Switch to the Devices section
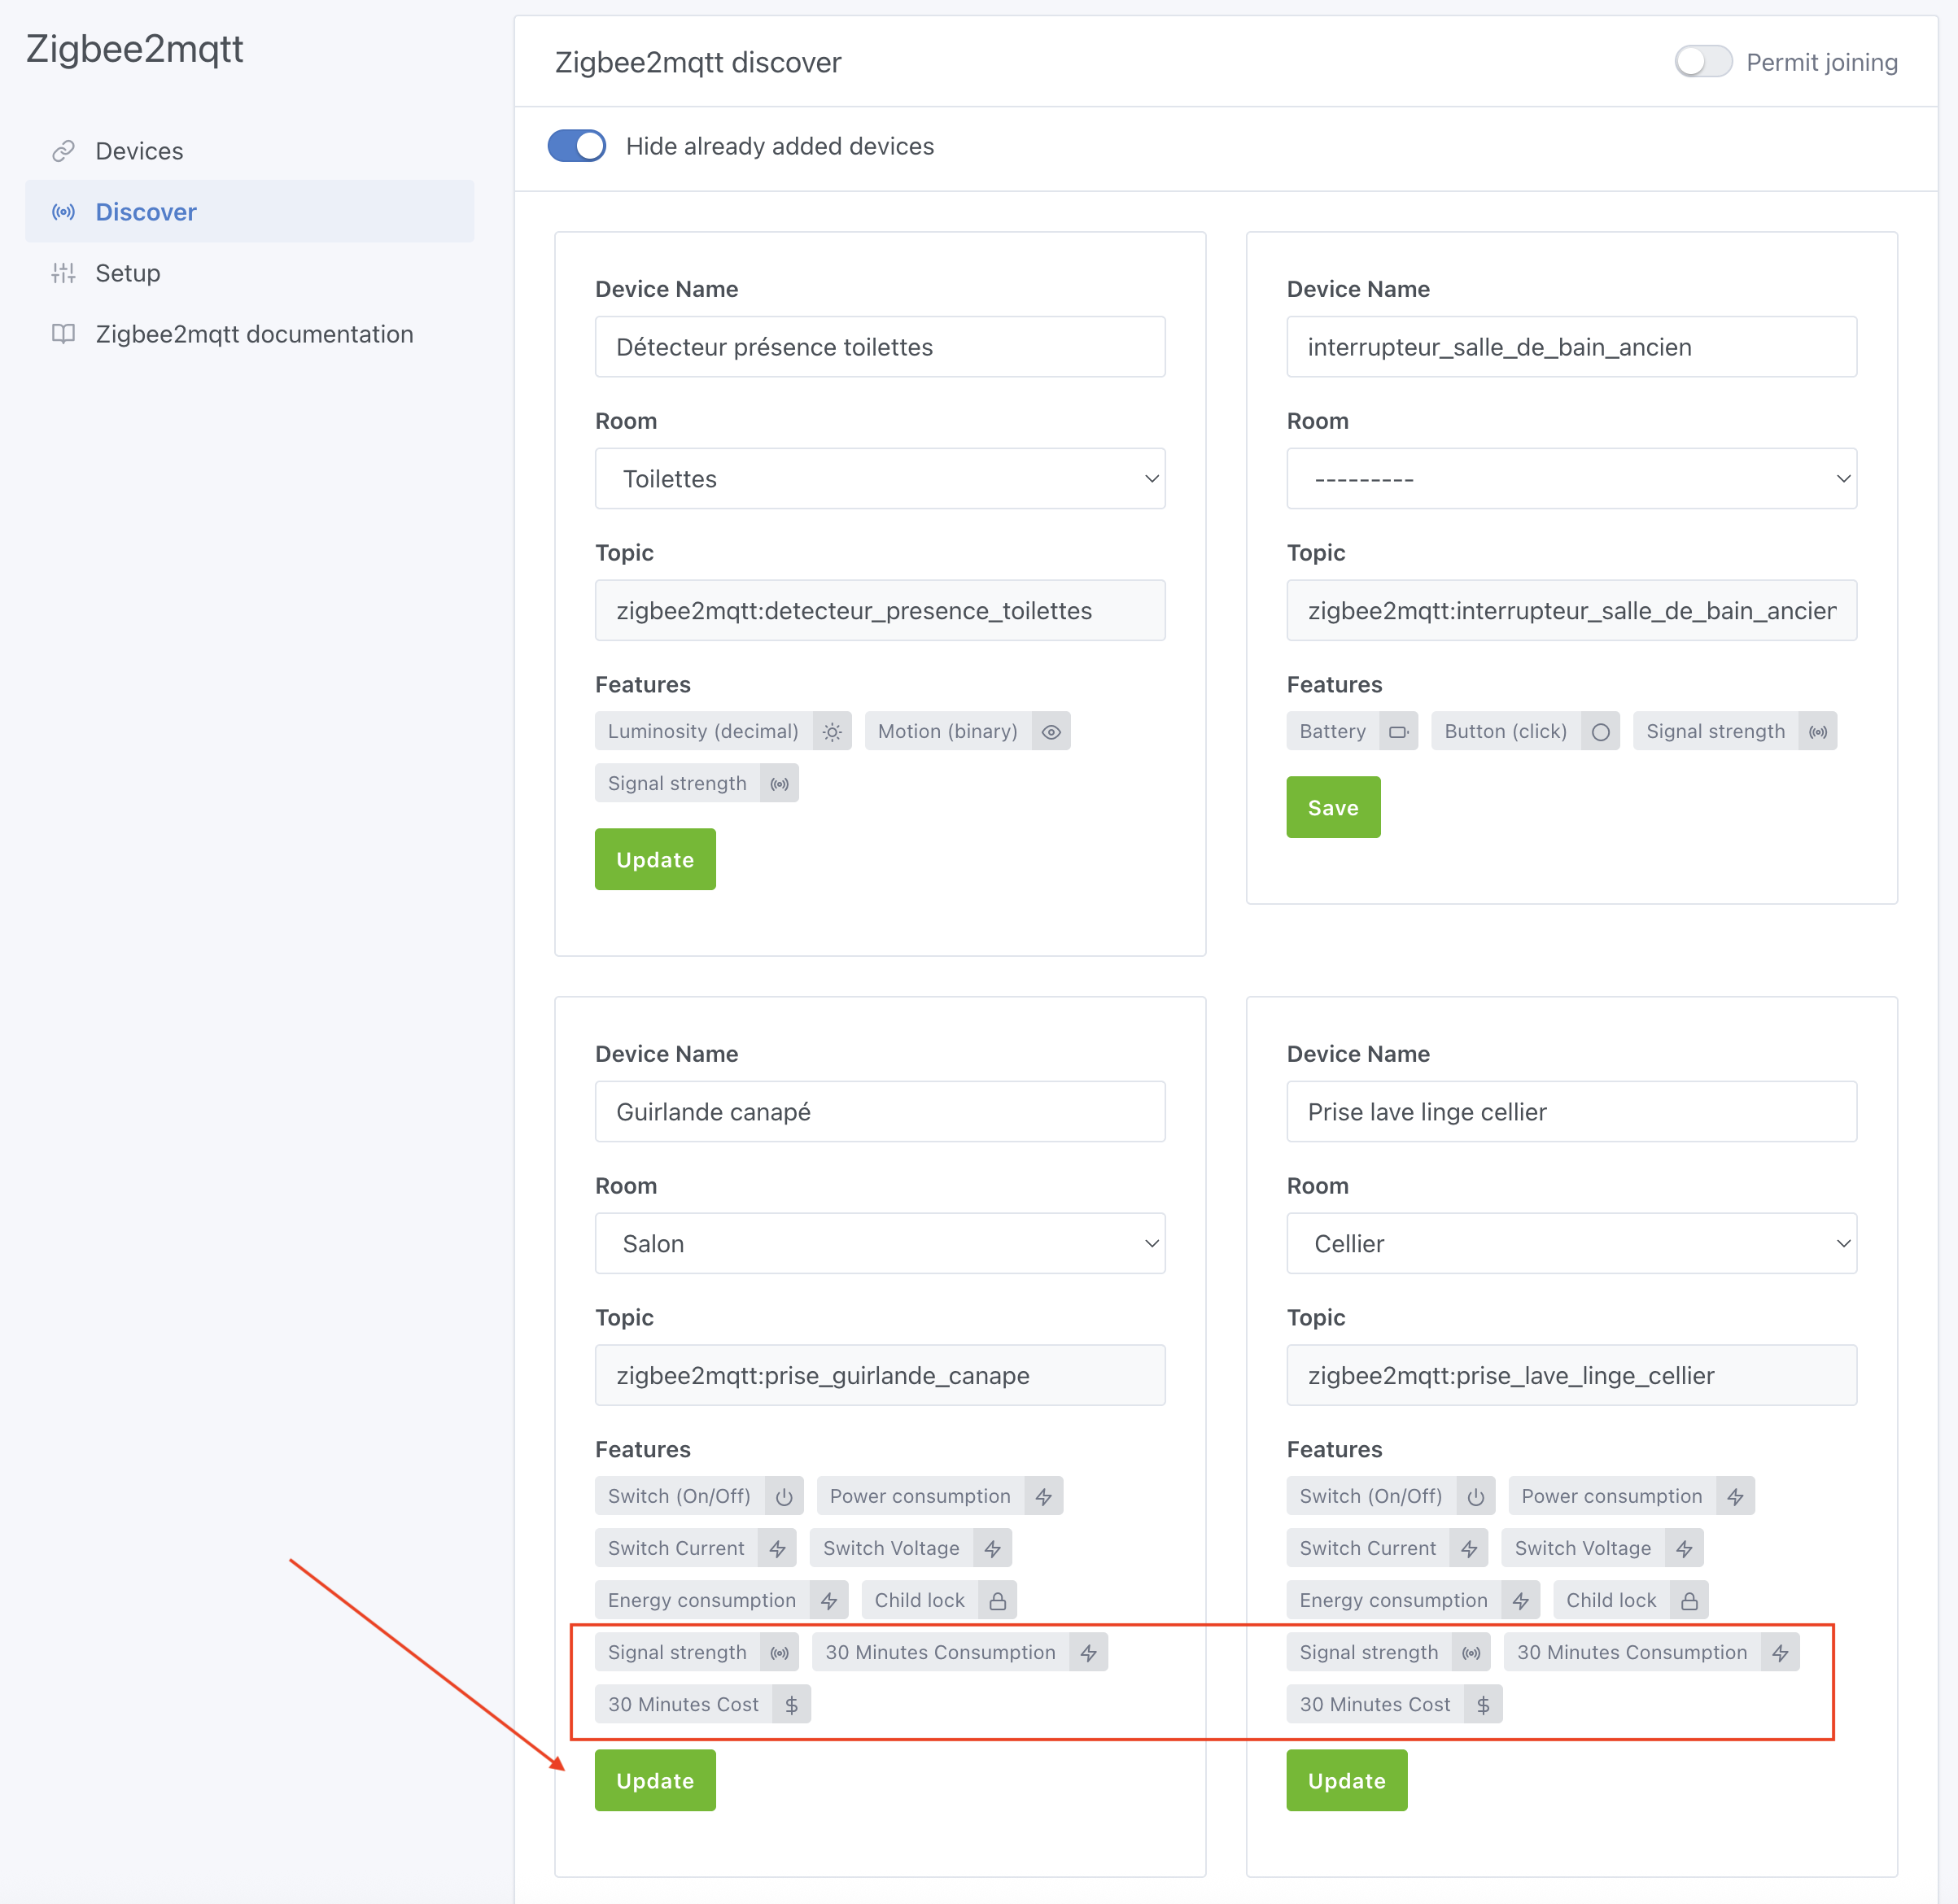 click(x=139, y=150)
